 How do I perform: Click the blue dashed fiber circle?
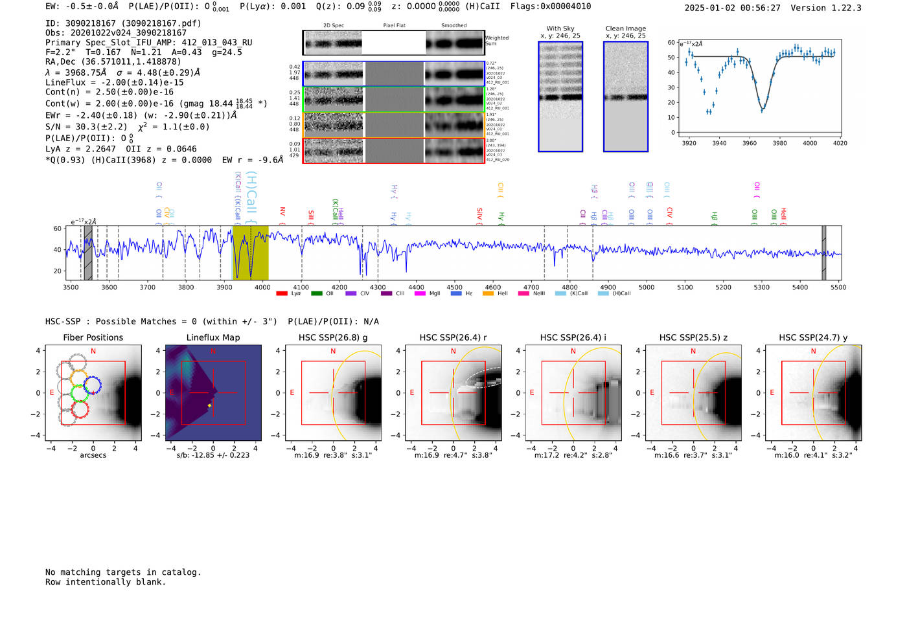coord(92,385)
